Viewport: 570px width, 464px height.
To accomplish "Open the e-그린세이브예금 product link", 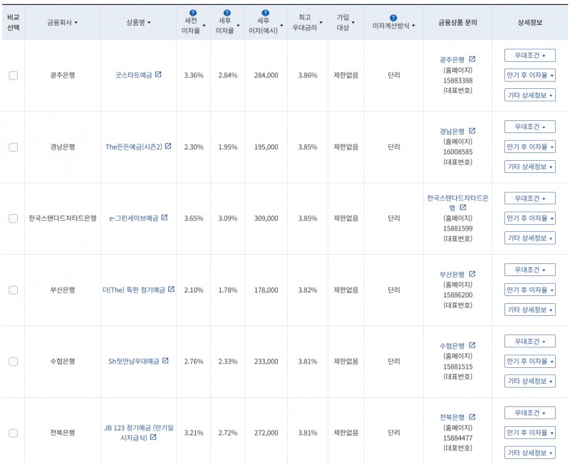I will coord(134,218).
